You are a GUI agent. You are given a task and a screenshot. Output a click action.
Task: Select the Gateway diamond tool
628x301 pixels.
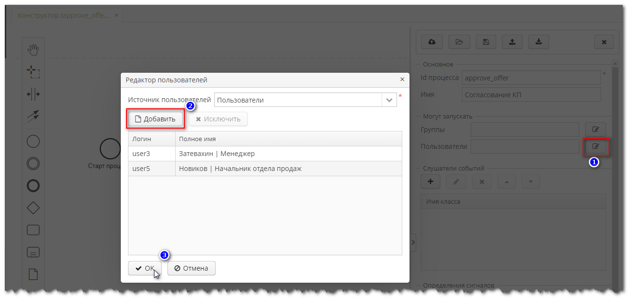[x=33, y=208]
